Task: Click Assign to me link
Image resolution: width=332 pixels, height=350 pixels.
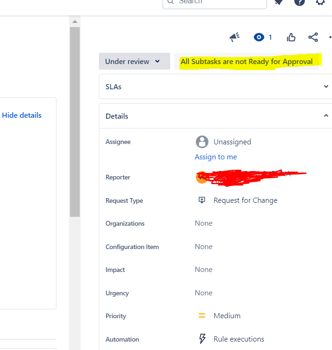Action: click(216, 157)
